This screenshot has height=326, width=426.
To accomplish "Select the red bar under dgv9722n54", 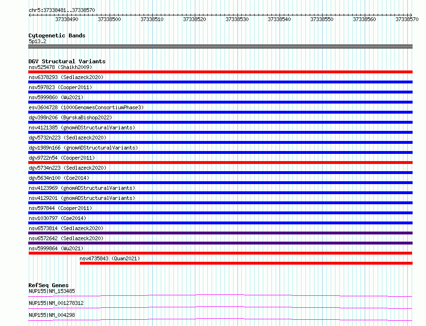I will pyautogui.click(x=220, y=163).
